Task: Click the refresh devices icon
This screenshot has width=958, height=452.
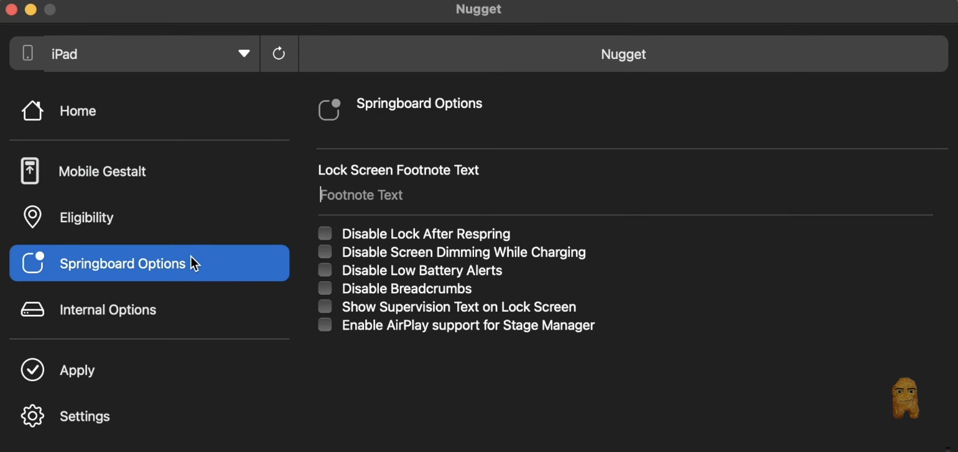Action: click(279, 53)
